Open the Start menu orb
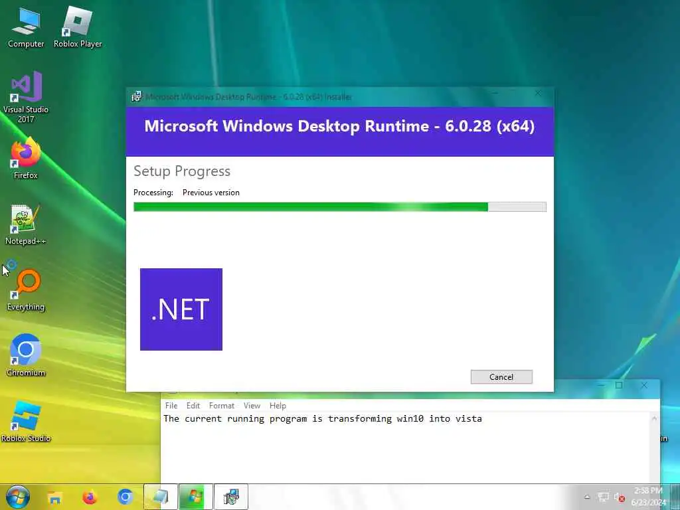 pyautogui.click(x=18, y=497)
